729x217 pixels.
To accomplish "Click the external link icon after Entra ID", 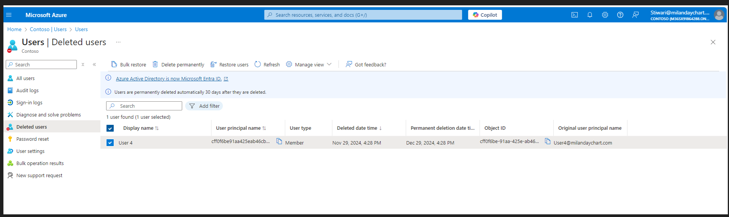I will pyautogui.click(x=226, y=79).
